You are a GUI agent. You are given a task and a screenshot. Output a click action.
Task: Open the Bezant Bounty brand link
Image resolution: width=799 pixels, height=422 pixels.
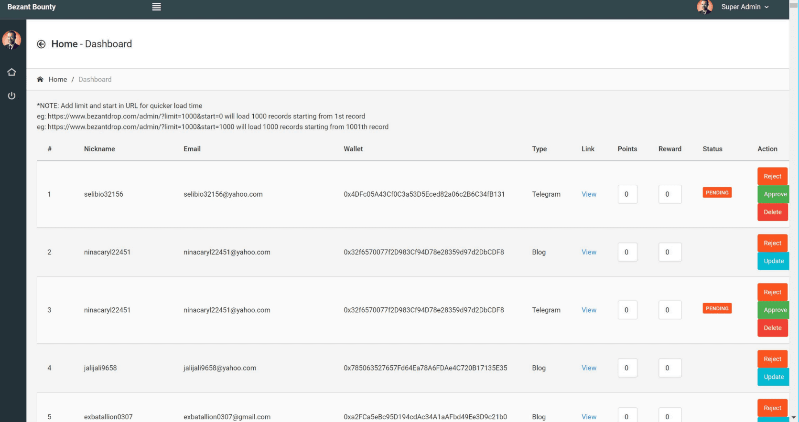[x=32, y=7]
